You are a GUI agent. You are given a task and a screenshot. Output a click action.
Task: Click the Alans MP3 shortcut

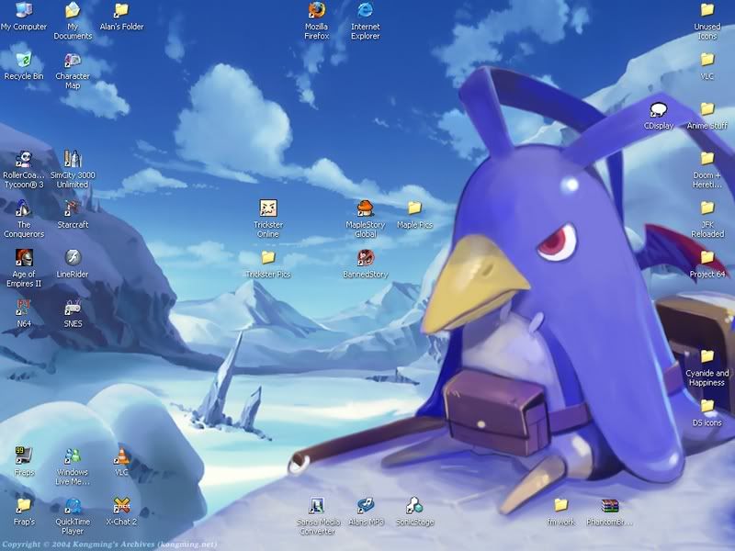coord(365,512)
